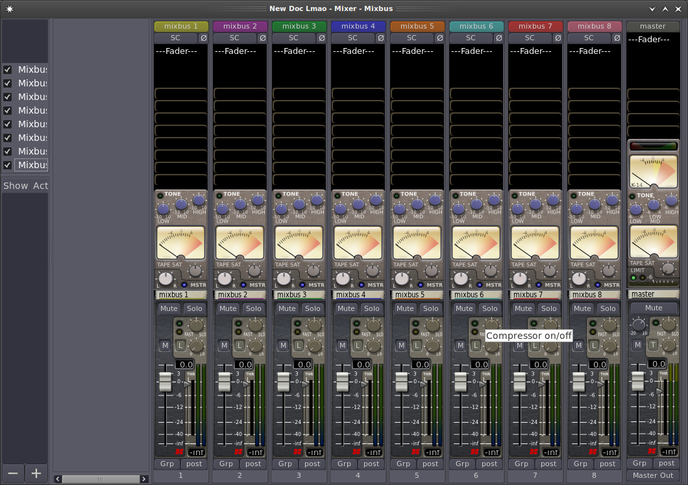Toggle the master limiter green LED
Screen dimensions: 688x485
(x=633, y=278)
